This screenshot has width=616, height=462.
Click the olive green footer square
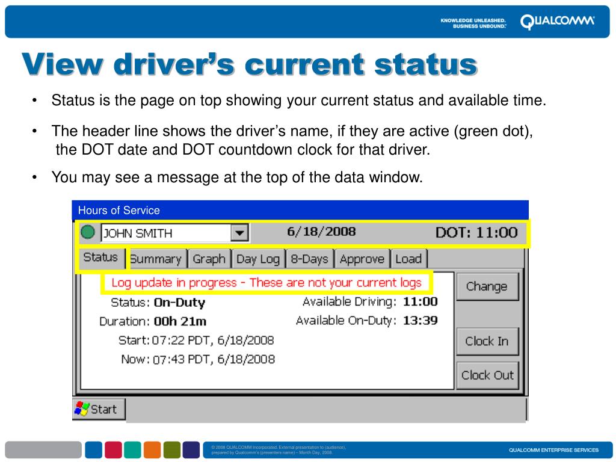click(171, 450)
